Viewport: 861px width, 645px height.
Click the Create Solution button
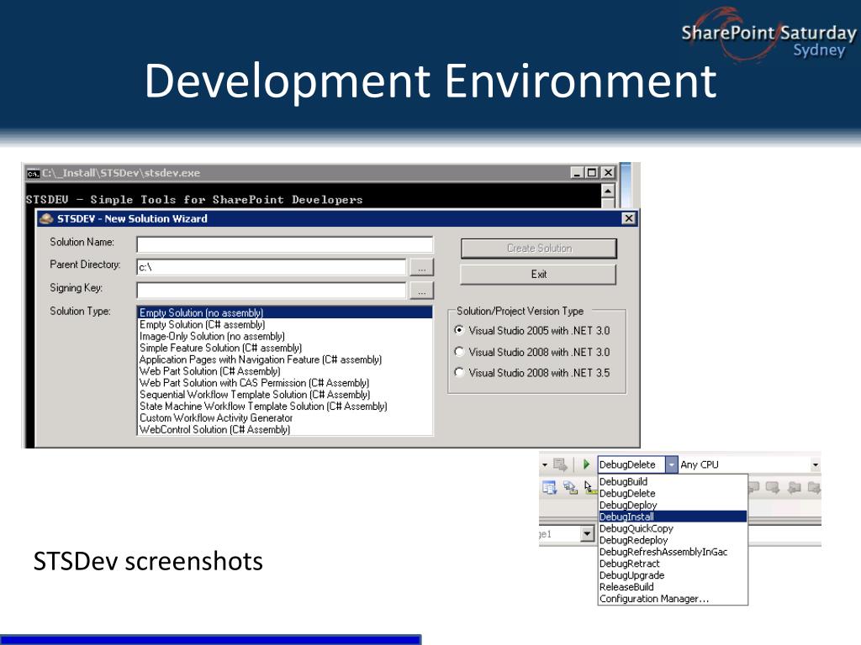tap(539, 249)
